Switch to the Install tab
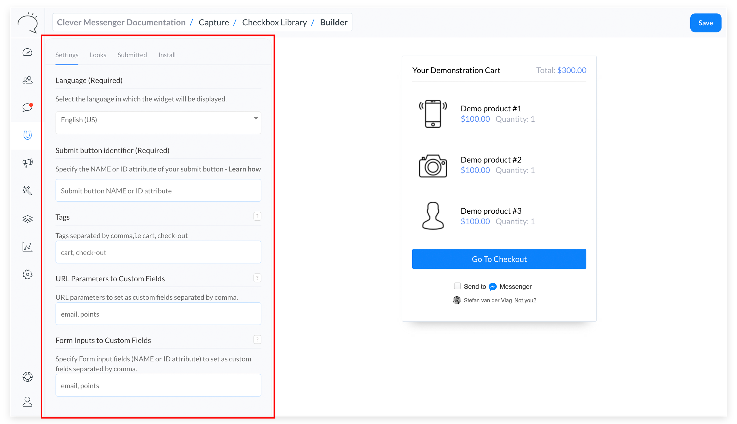This screenshot has width=737, height=424. [x=167, y=55]
